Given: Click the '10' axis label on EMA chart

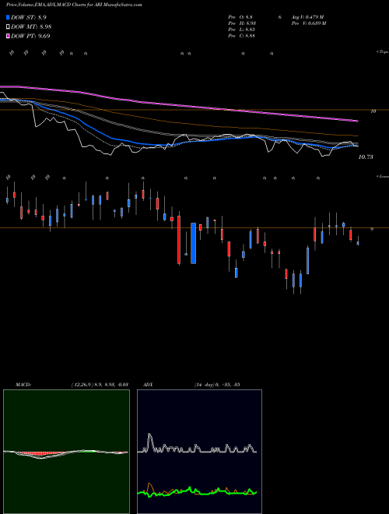Looking at the screenshot, I should (373, 111).
